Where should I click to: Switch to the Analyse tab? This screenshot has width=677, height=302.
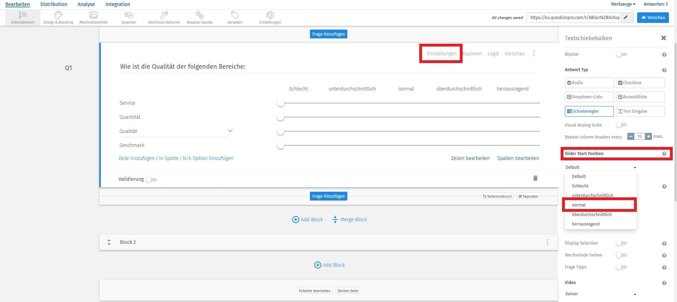tap(86, 4)
